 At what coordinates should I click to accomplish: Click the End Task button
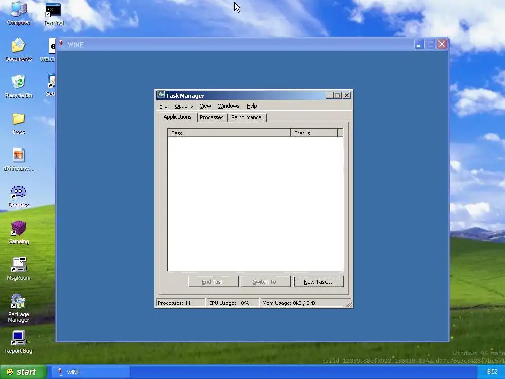point(213,282)
